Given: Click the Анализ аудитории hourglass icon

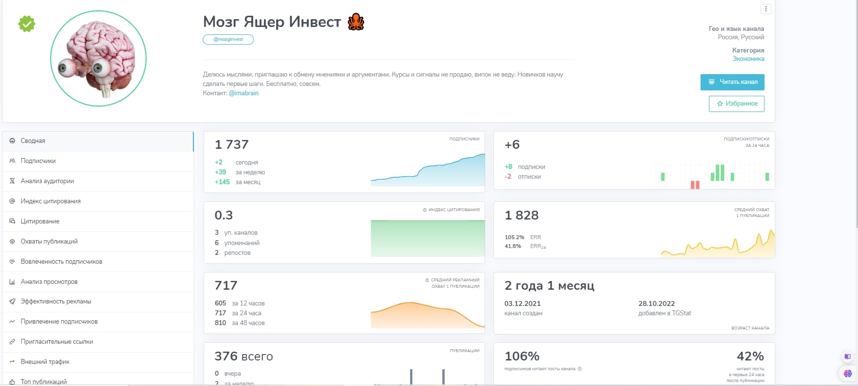Looking at the screenshot, I should click(x=12, y=181).
